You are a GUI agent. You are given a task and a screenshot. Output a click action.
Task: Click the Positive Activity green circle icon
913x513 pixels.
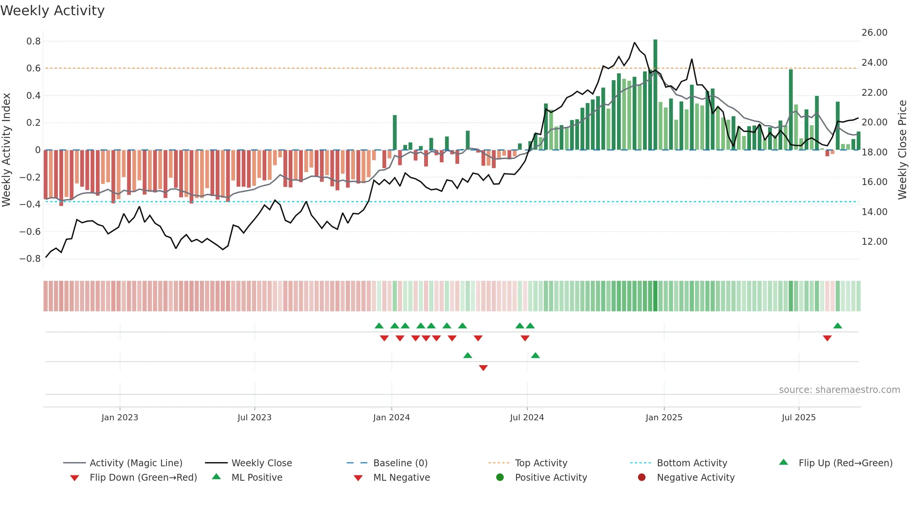point(500,477)
